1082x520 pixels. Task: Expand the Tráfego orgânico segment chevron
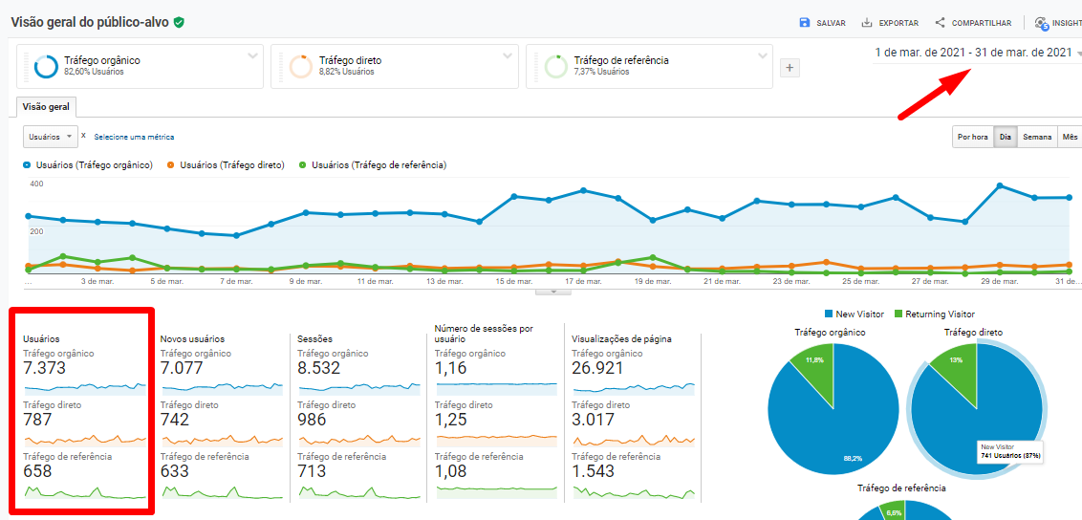253,55
